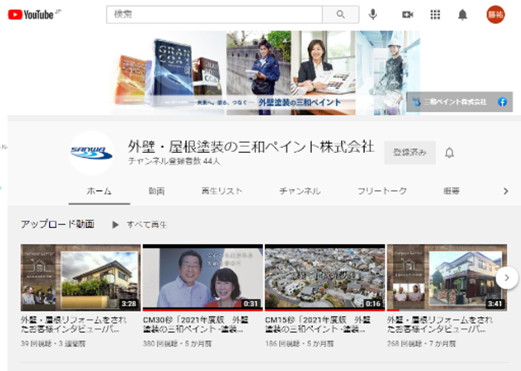Open the account avatar menu
Screen dimensions: 521x371
click(x=495, y=15)
